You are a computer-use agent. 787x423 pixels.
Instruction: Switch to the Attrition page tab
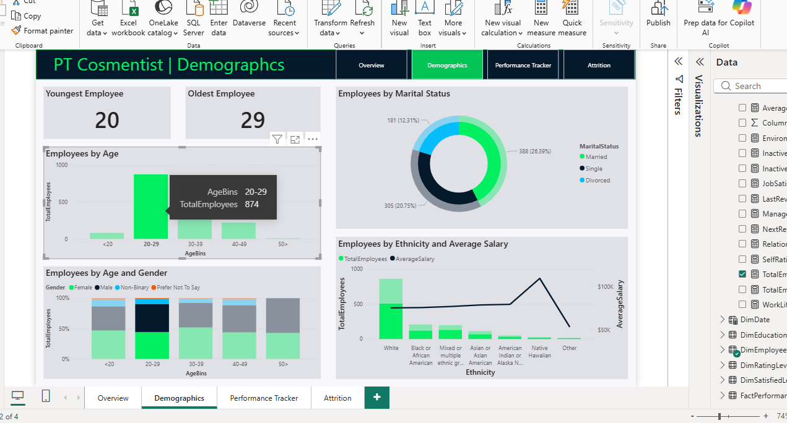point(337,398)
